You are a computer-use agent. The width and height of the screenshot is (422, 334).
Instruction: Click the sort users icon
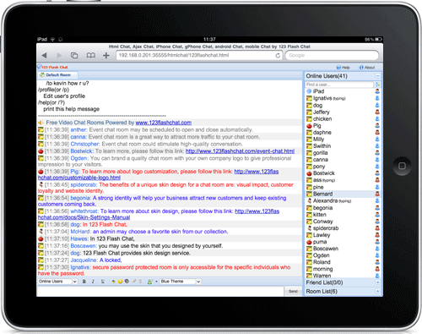(377, 85)
